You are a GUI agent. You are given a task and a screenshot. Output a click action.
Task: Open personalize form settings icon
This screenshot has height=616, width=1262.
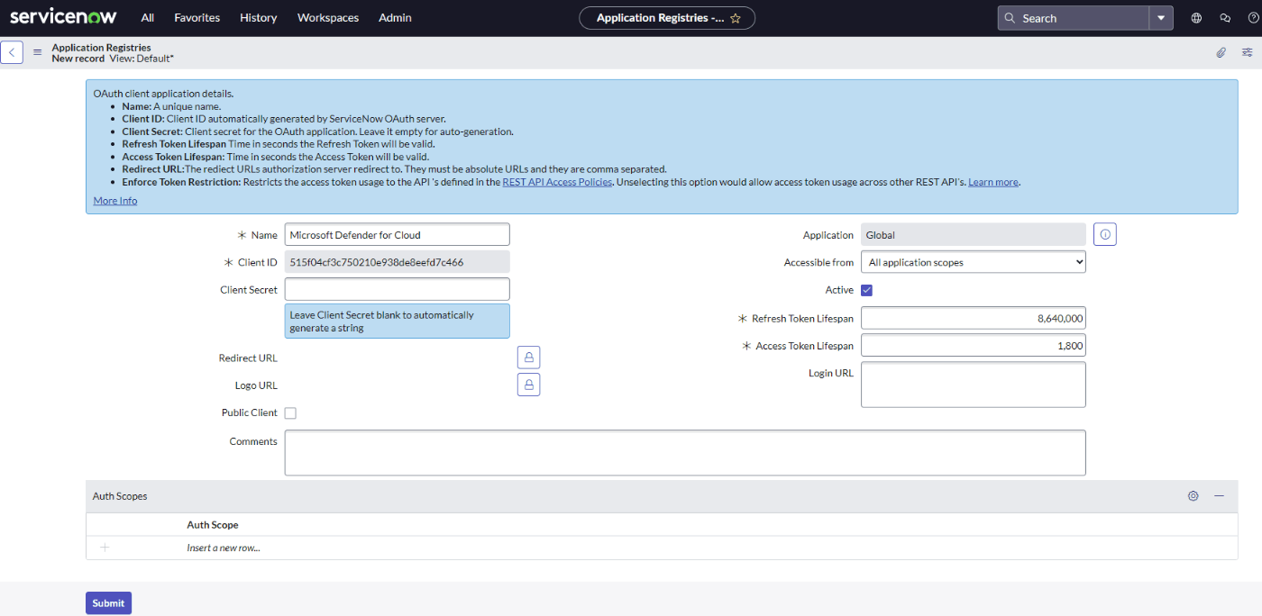click(x=1248, y=52)
